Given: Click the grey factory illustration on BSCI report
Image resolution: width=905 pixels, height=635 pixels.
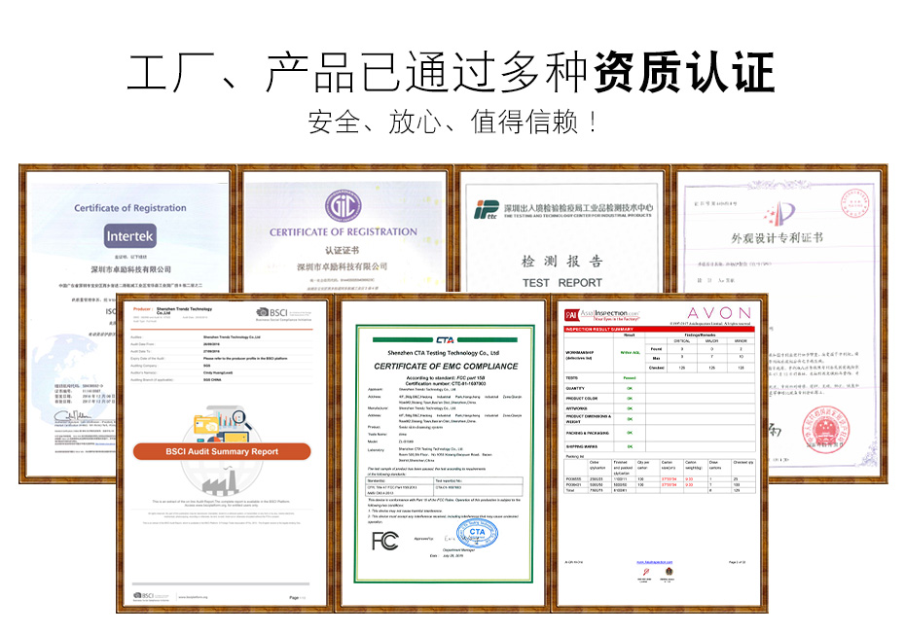Looking at the screenshot, I should (220, 480).
